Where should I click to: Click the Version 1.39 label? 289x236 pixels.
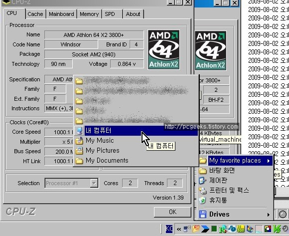(x=168, y=198)
